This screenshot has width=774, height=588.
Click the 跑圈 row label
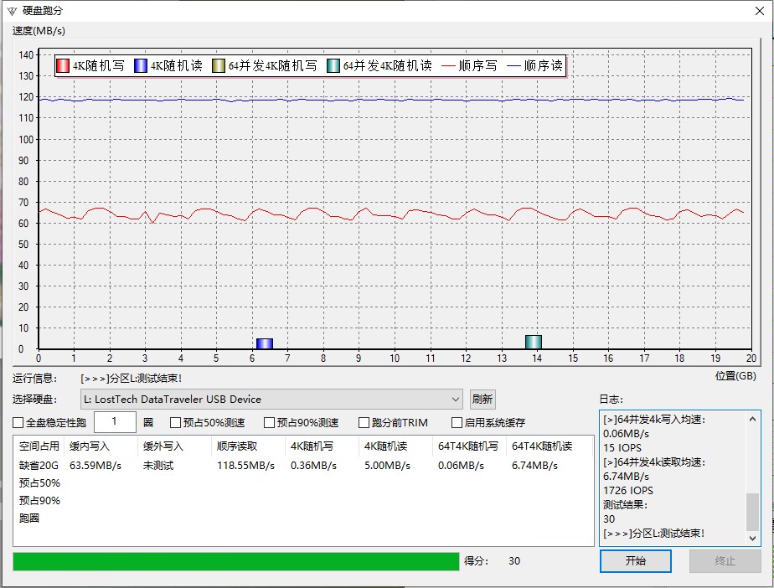pyautogui.click(x=29, y=518)
